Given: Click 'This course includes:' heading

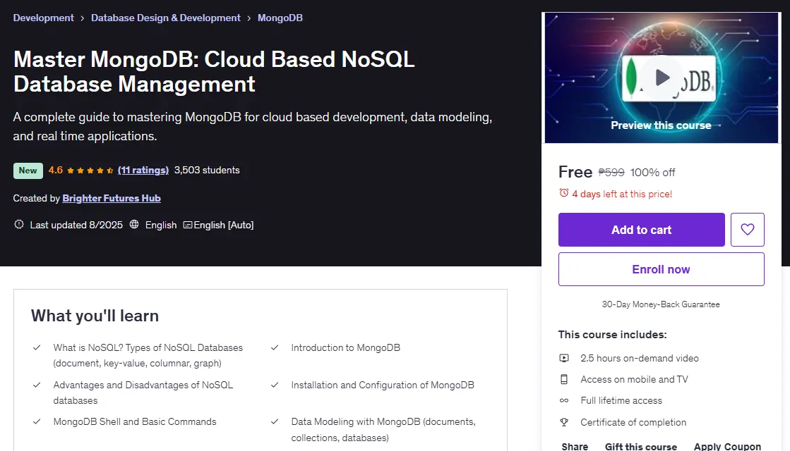Looking at the screenshot, I should click(x=612, y=334).
